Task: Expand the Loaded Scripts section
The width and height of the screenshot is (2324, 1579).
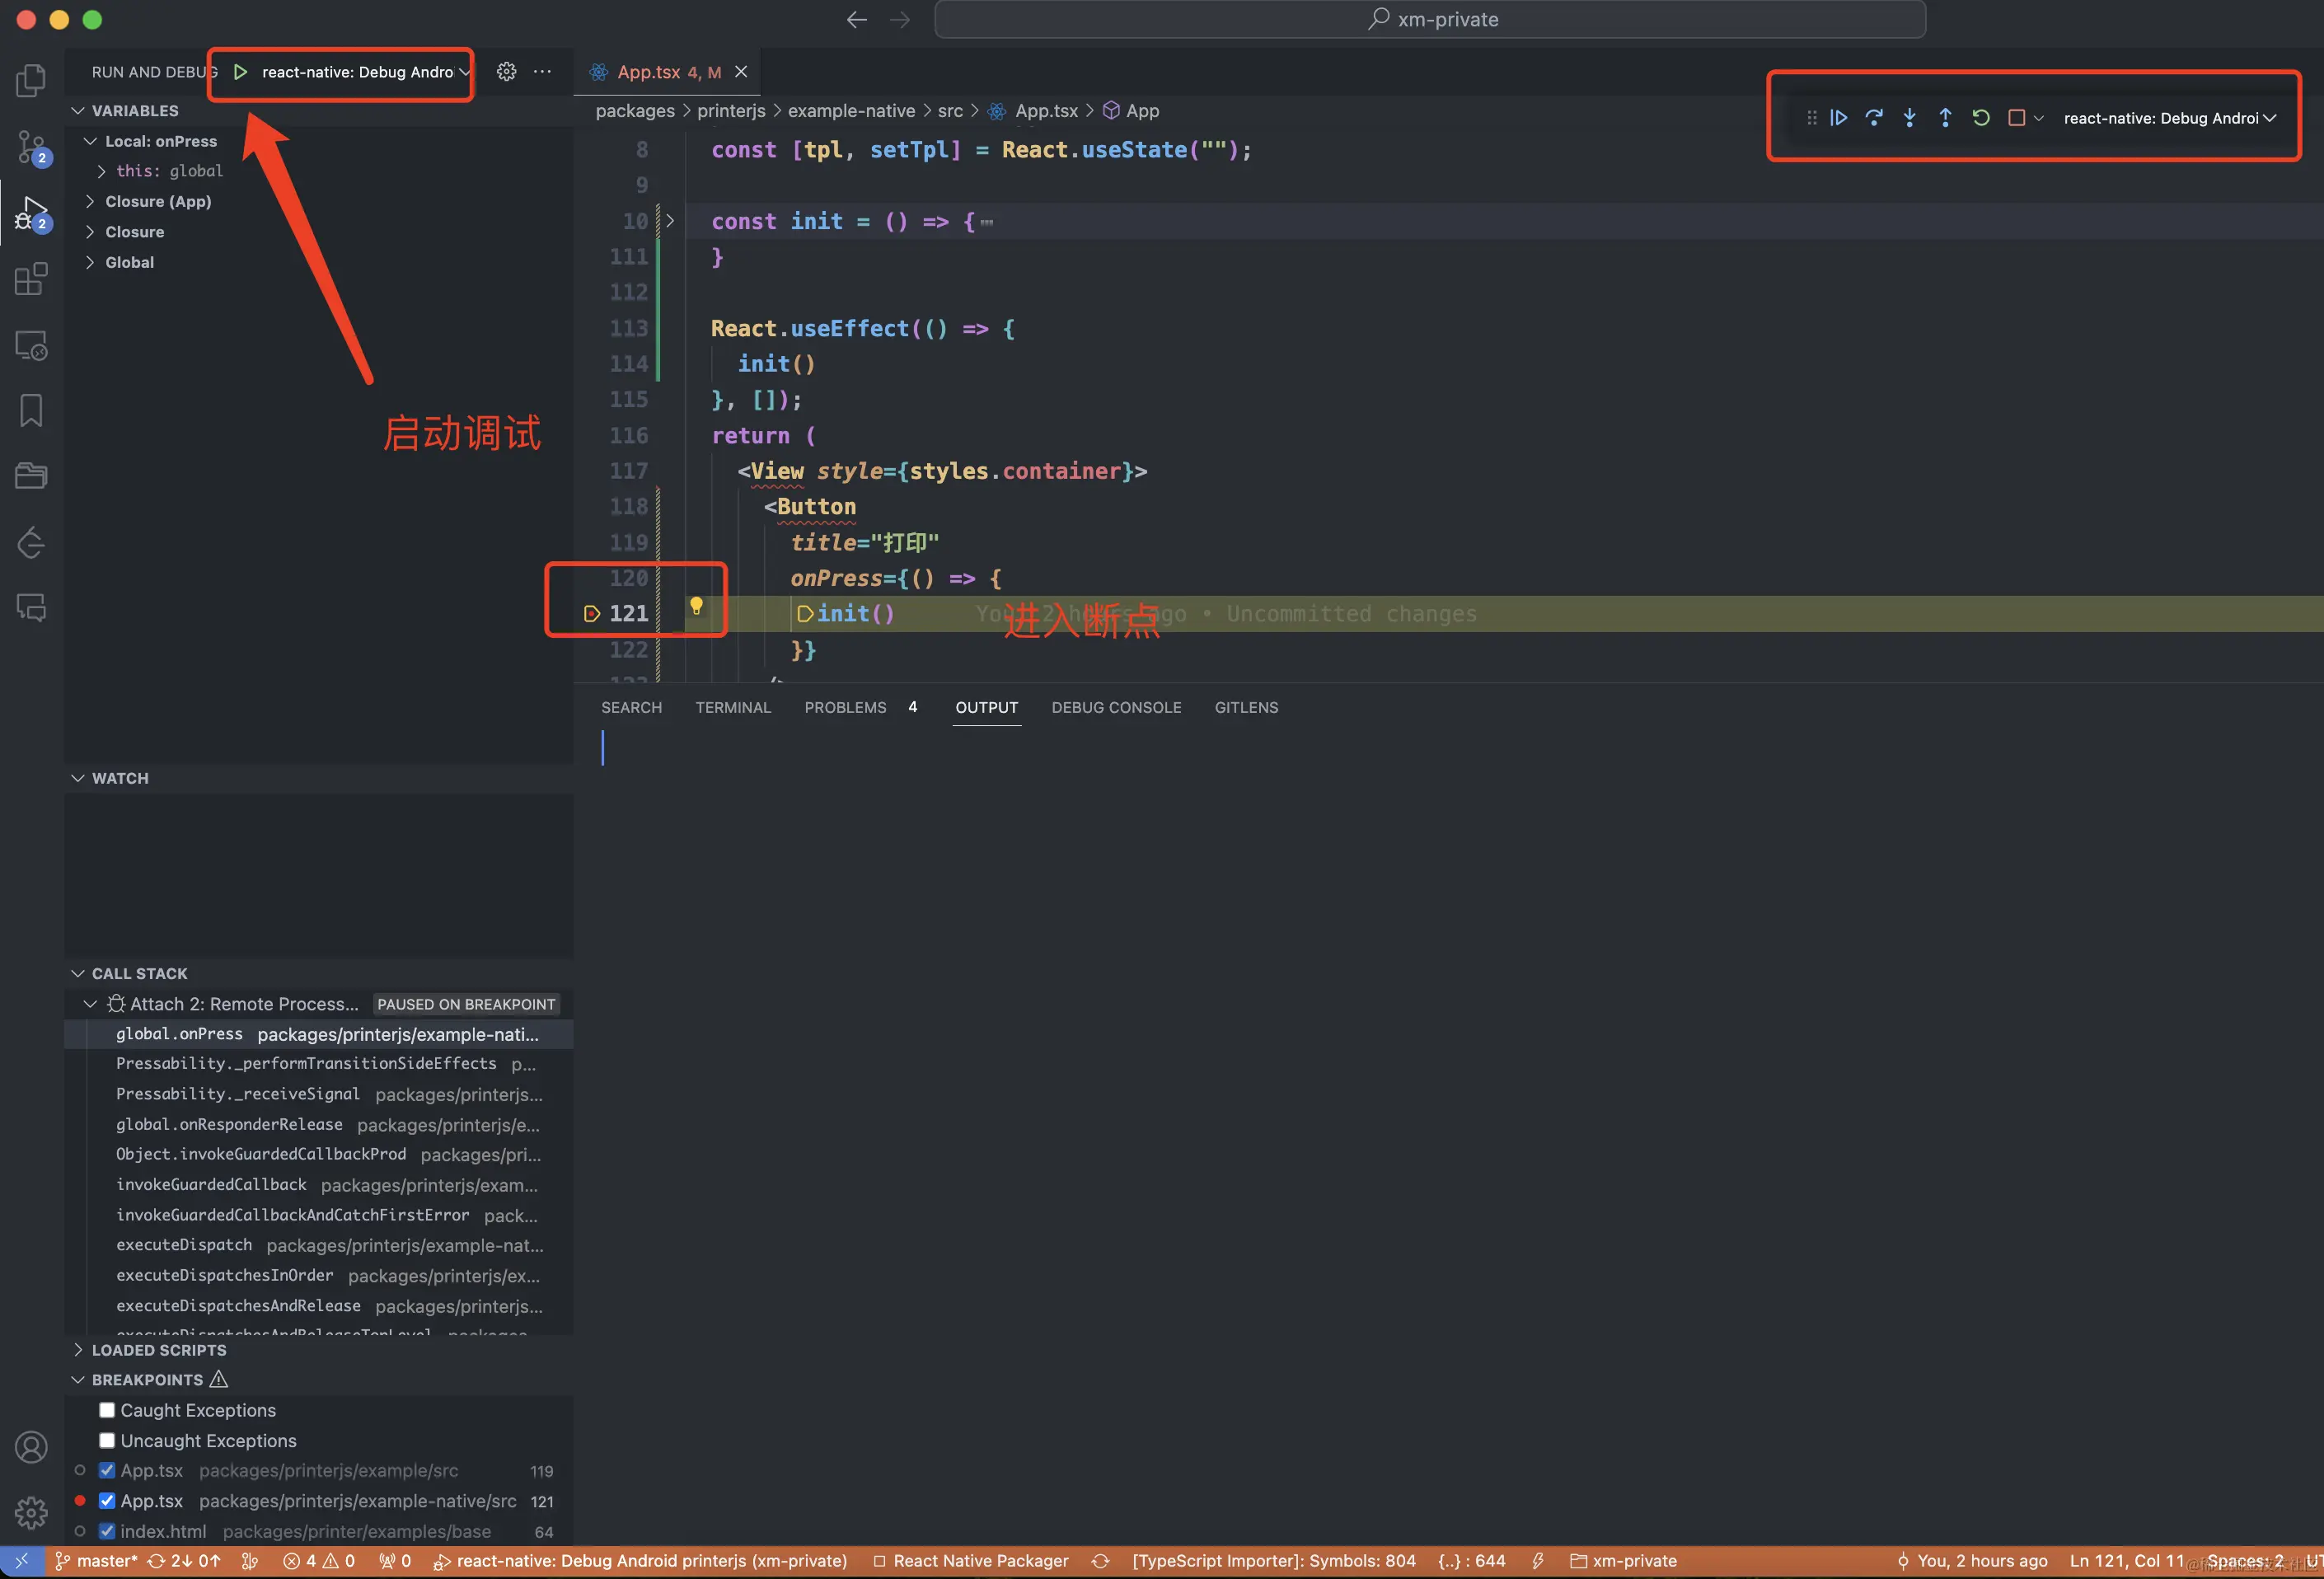Action: (158, 1350)
